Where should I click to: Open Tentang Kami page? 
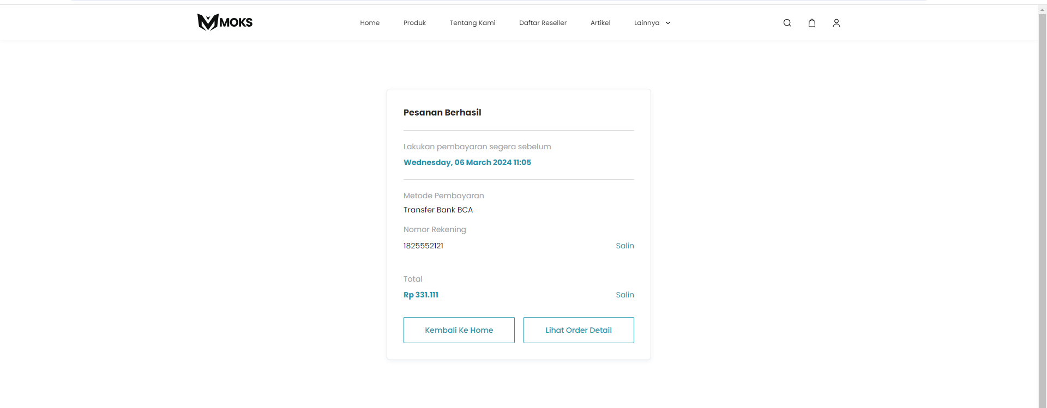(472, 23)
